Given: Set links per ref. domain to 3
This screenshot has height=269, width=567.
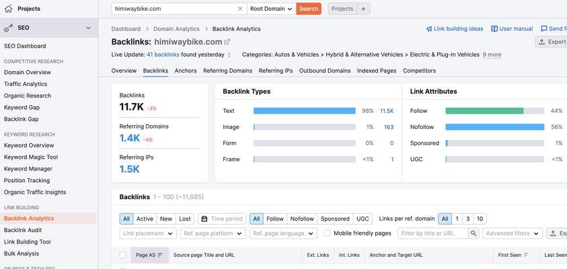Looking at the screenshot, I should [x=468, y=219].
